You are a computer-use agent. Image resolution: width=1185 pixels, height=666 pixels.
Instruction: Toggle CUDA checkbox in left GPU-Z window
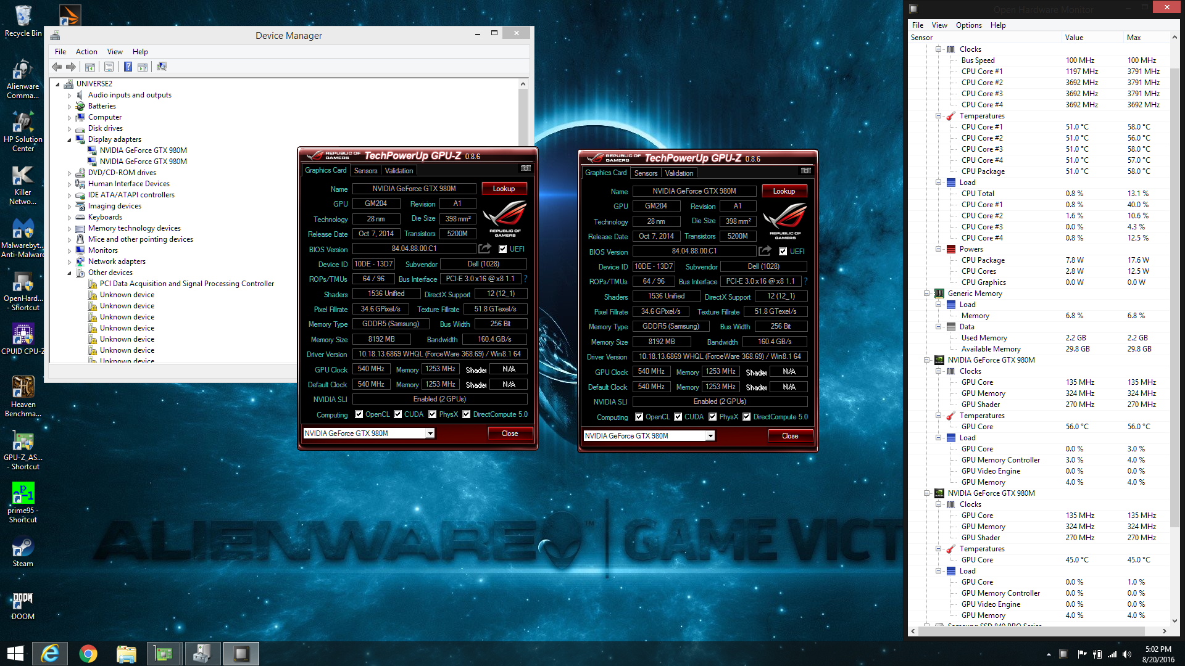click(398, 414)
